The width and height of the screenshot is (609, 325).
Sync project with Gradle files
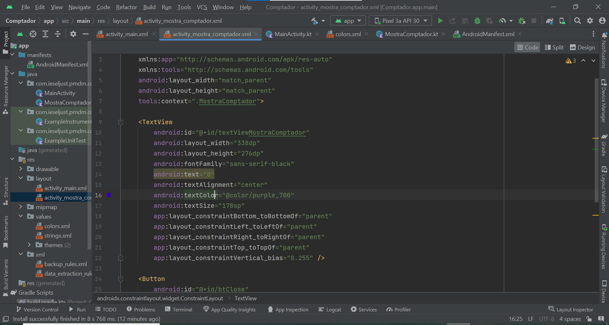point(550,21)
